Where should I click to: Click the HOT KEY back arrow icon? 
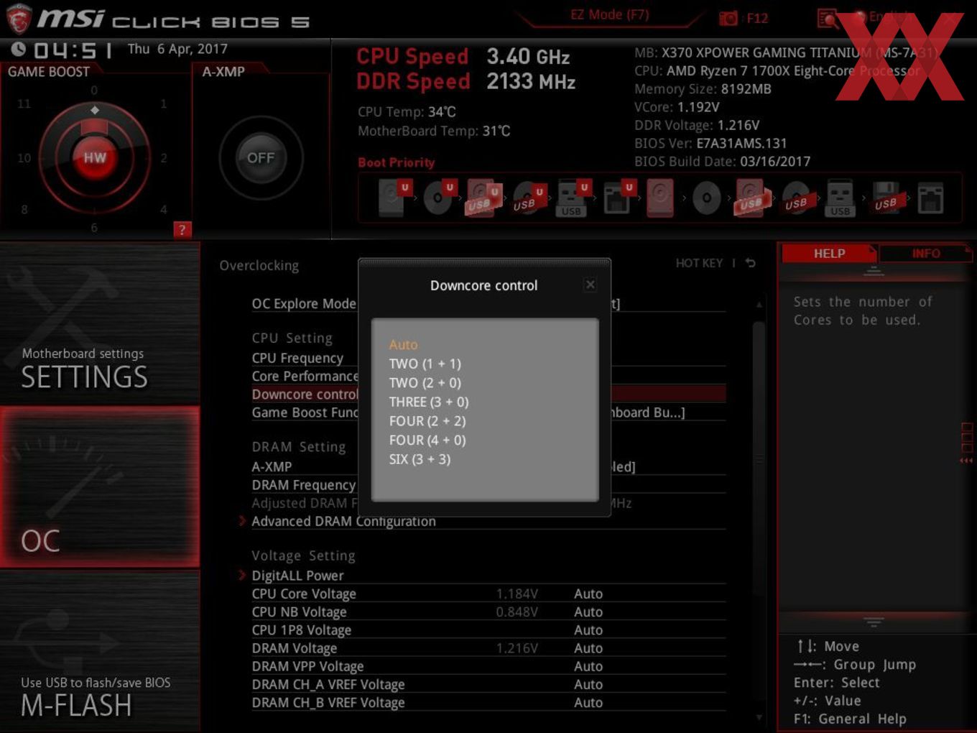coord(751,263)
